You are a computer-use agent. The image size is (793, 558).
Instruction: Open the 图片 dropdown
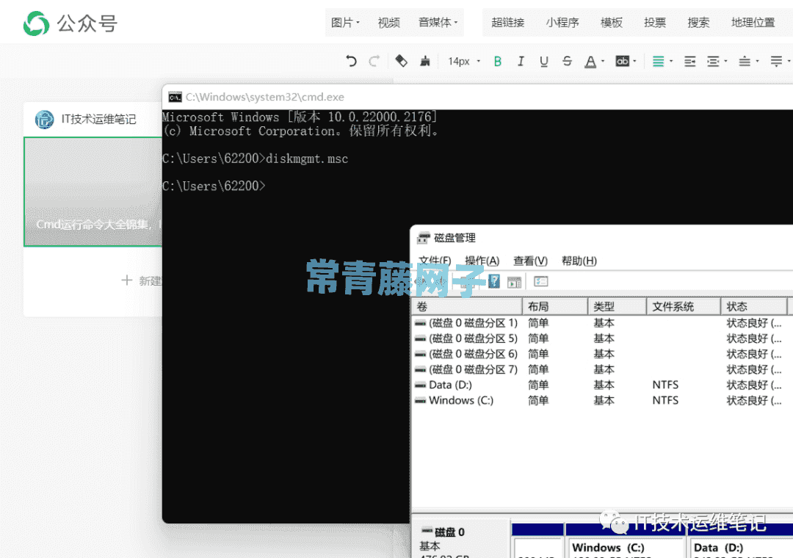345,22
